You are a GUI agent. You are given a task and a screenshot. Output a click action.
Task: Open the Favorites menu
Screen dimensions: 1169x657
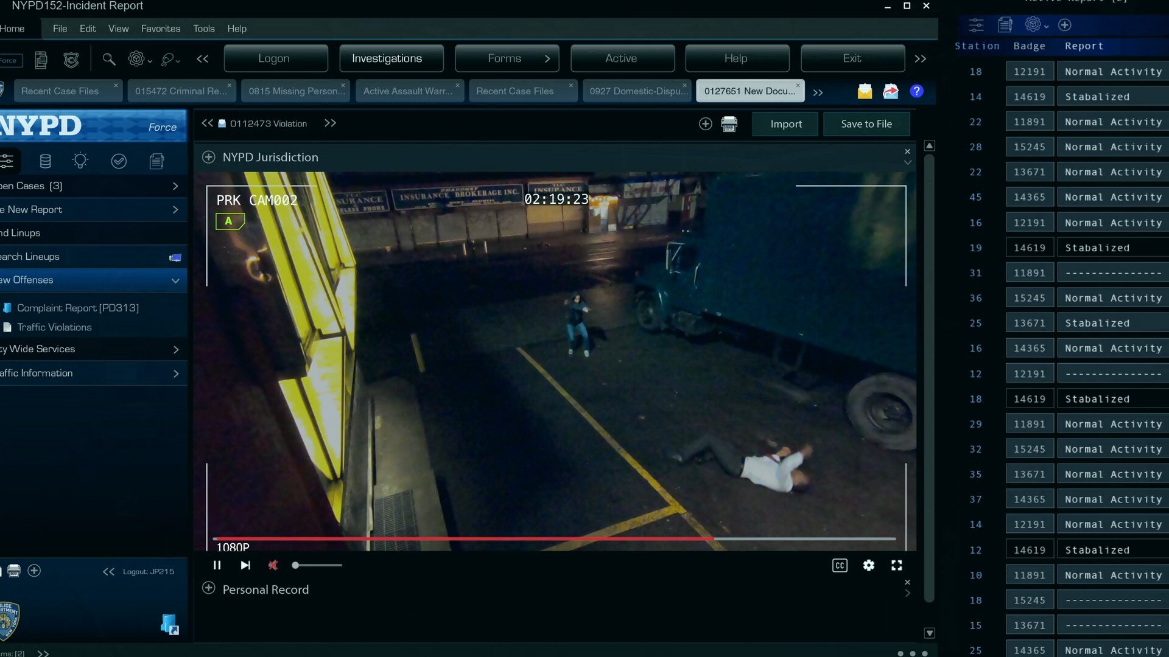tap(160, 29)
